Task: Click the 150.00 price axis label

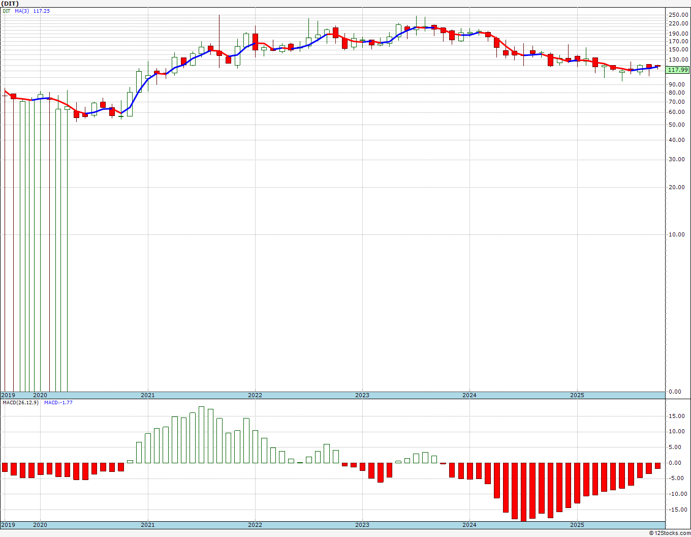Action: [678, 50]
